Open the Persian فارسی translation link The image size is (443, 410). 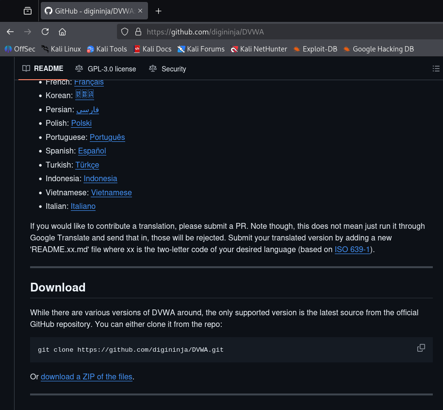[x=88, y=109]
